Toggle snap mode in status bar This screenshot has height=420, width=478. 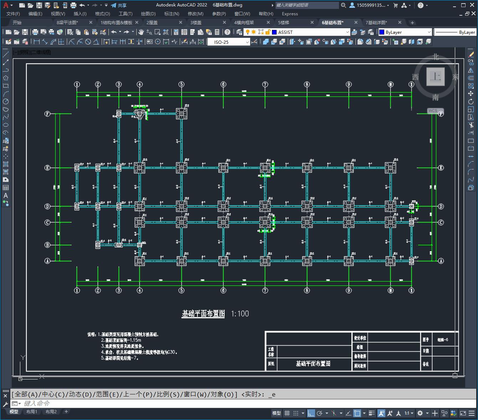coord(296,413)
